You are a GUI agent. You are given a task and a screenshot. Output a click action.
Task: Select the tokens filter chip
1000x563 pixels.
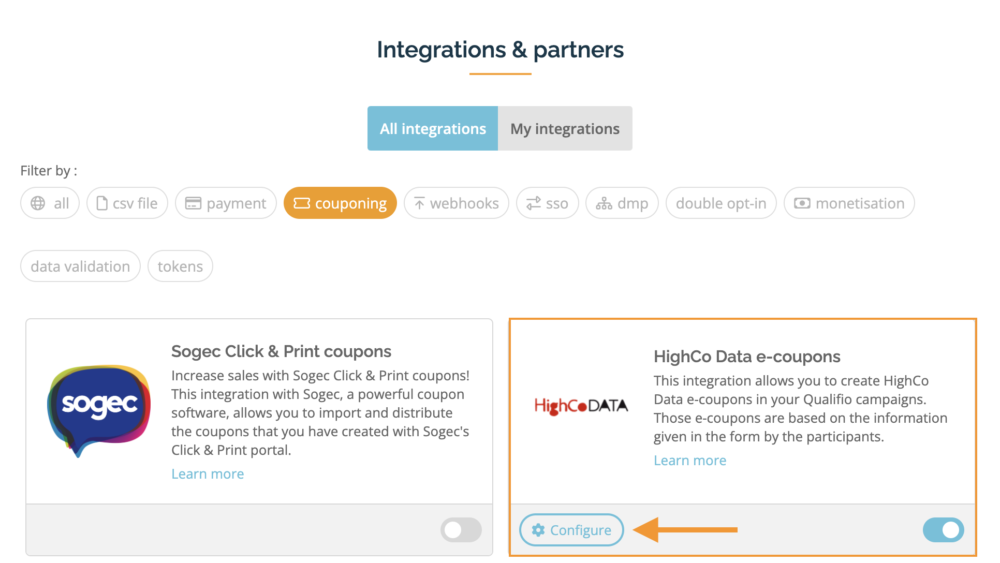[x=180, y=266]
